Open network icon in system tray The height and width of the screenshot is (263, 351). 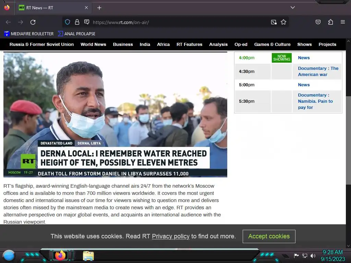tap(305, 255)
